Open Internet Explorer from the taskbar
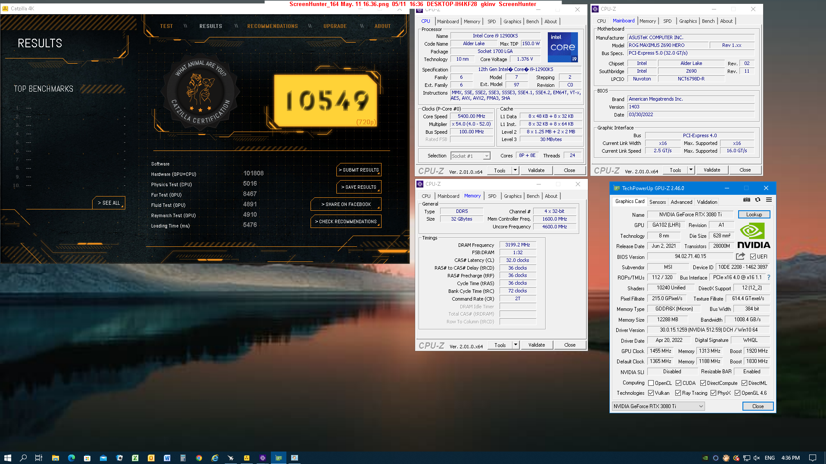The height and width of the screenshot is (464, 826). click(x=215, y=458)
